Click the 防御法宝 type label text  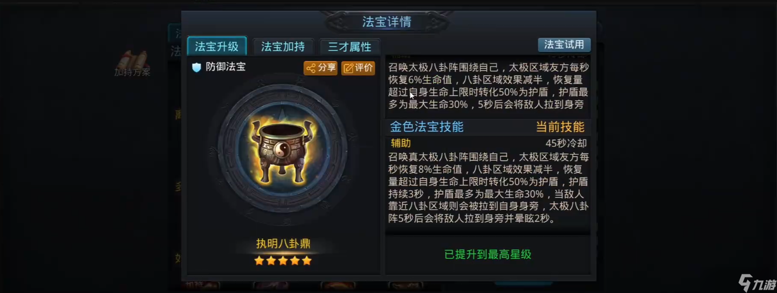(x=225, y=67)
